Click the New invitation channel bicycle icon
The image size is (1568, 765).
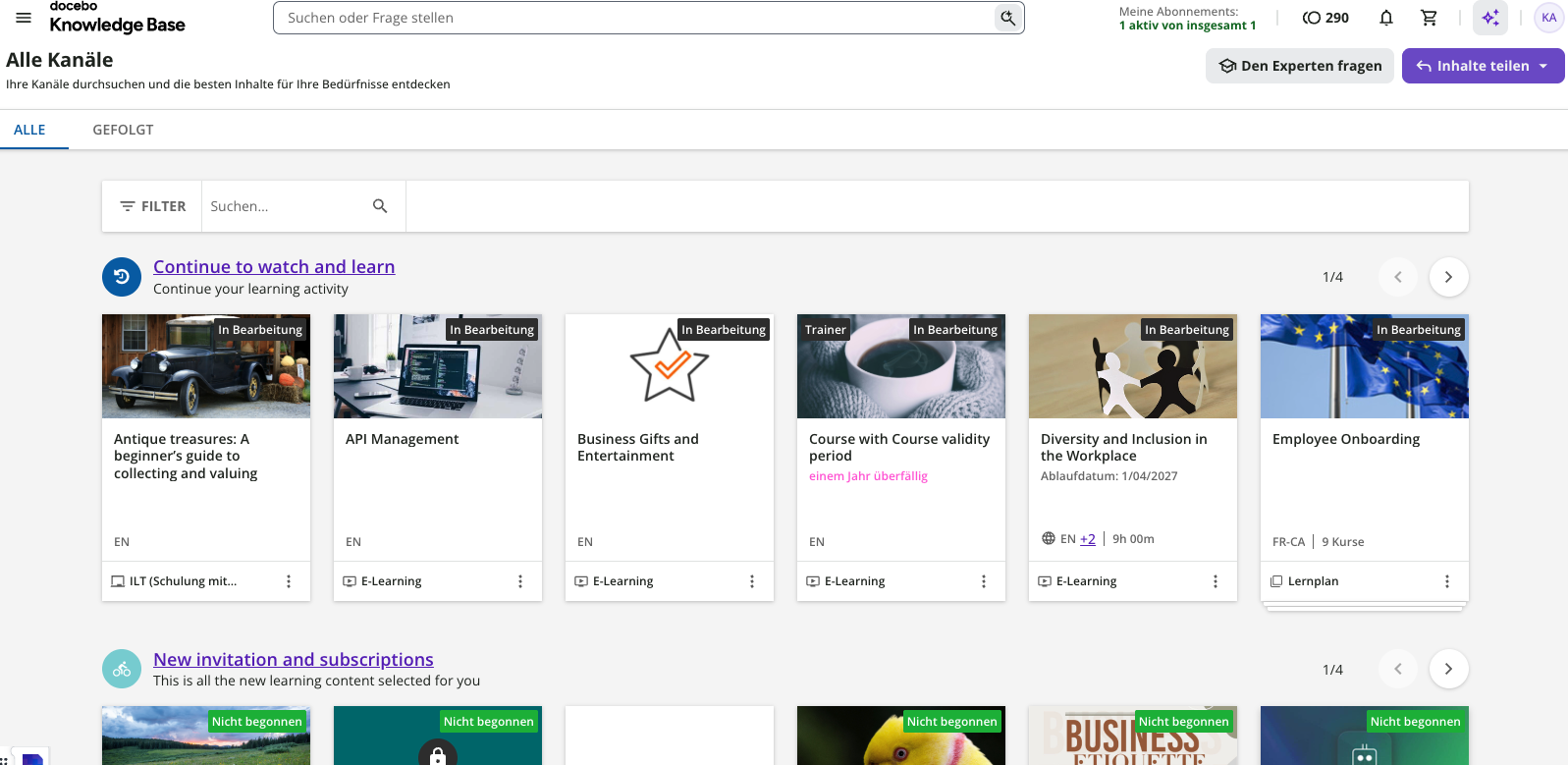point(122,670)
